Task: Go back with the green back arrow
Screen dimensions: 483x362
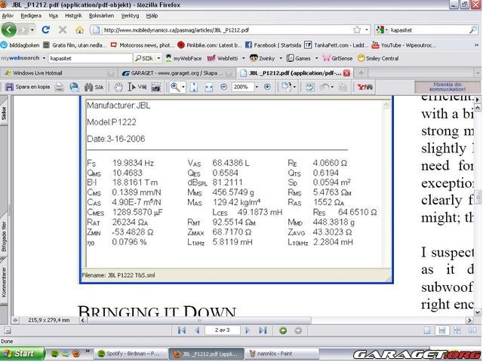Action: click(x=9, y=30)
